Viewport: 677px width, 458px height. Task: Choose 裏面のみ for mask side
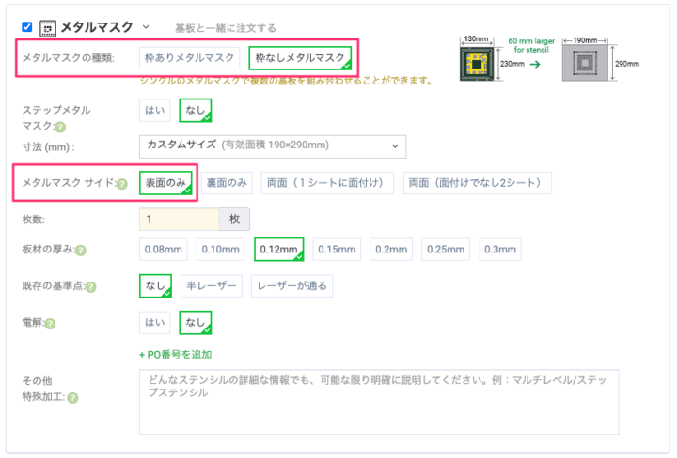pos(228,183)
